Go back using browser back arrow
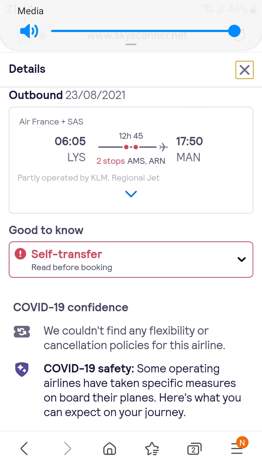The width and height of the screenshot is (262, 466). [x=24, y=449]
